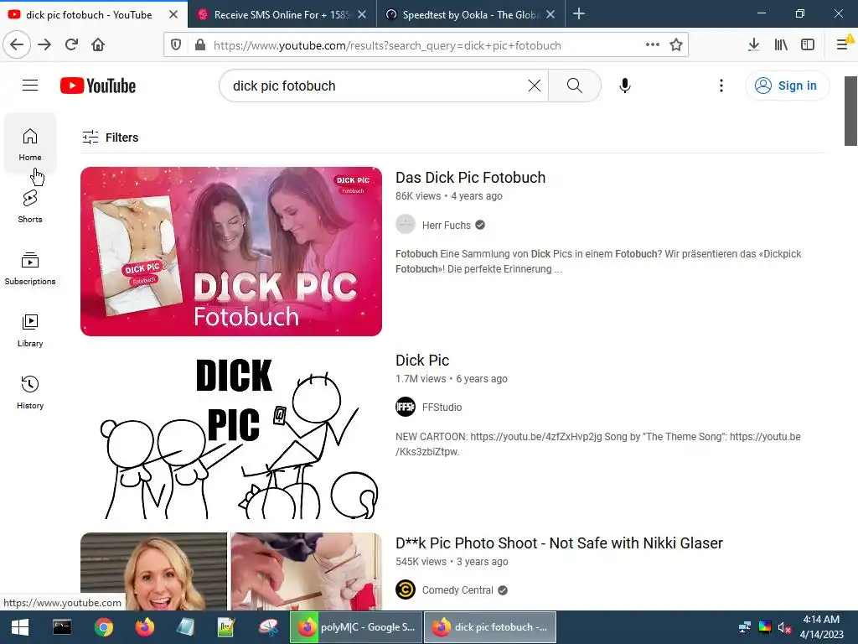The height and width of the screenshot is (644, 858).
Task: Click the tracking protection shield icon
Action: pyautogui.click(x=176, y=45)
